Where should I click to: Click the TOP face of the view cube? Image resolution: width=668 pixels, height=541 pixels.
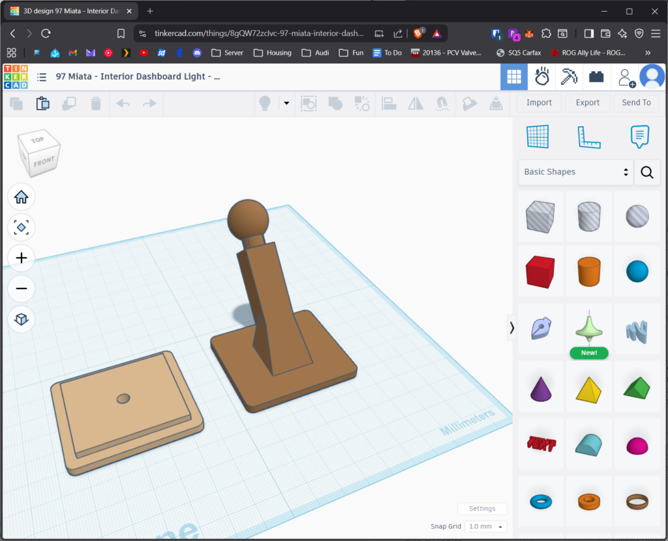tap(38, 140)
